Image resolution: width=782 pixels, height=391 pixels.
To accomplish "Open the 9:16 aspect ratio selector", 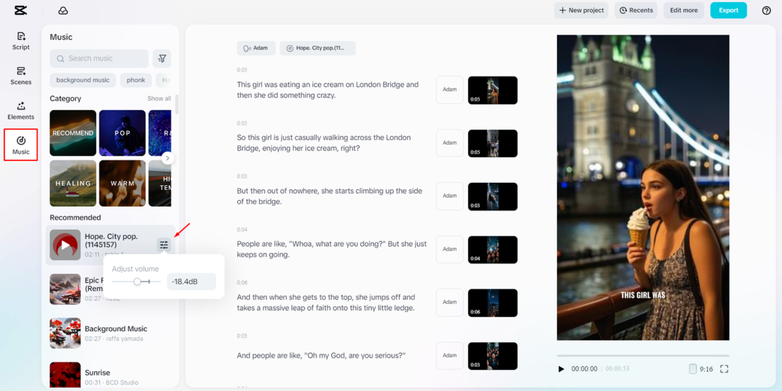I will pyautogui.click(x=701, y=369).
